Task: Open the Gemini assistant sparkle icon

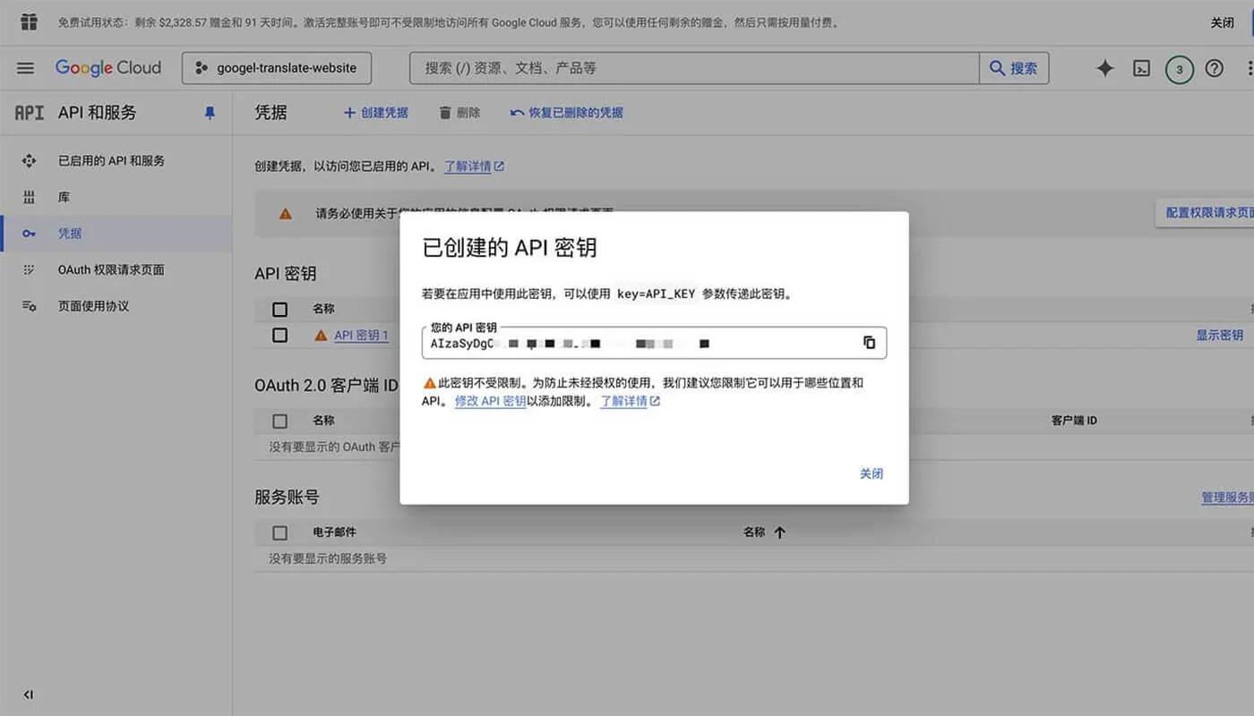Action: 1104,67
